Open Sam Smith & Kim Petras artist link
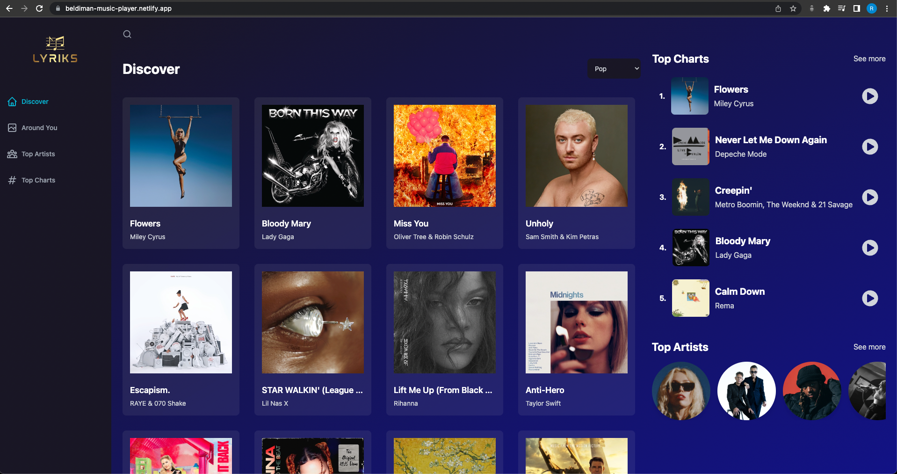The height and width of the screenshot is (474, 897). tap(562, 237)
